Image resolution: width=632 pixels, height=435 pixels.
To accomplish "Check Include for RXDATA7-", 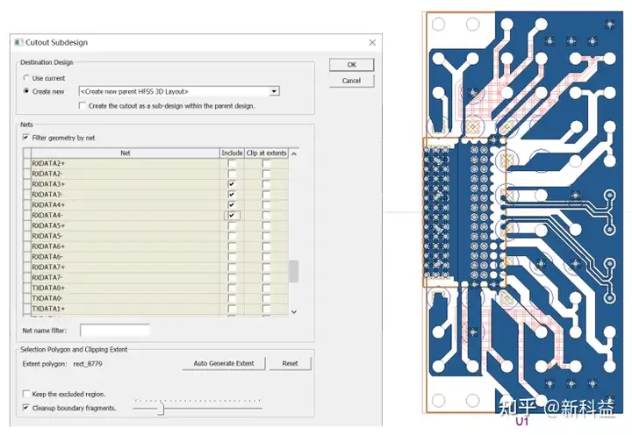I will click(232, 277).
